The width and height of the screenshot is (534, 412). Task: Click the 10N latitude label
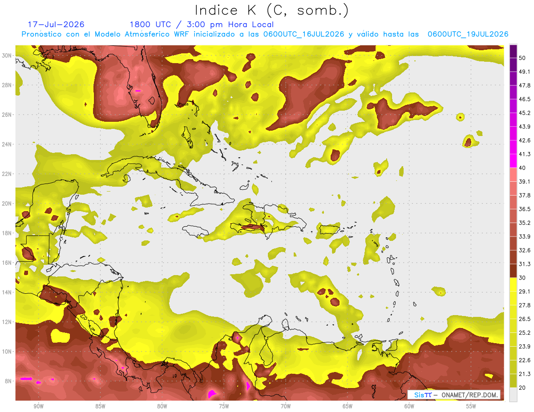click(7, 352)
